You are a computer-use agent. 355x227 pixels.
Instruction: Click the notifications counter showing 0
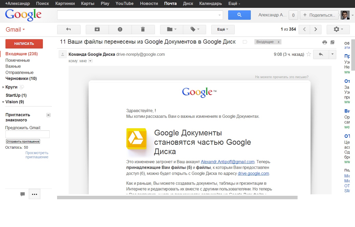(293, 15)
